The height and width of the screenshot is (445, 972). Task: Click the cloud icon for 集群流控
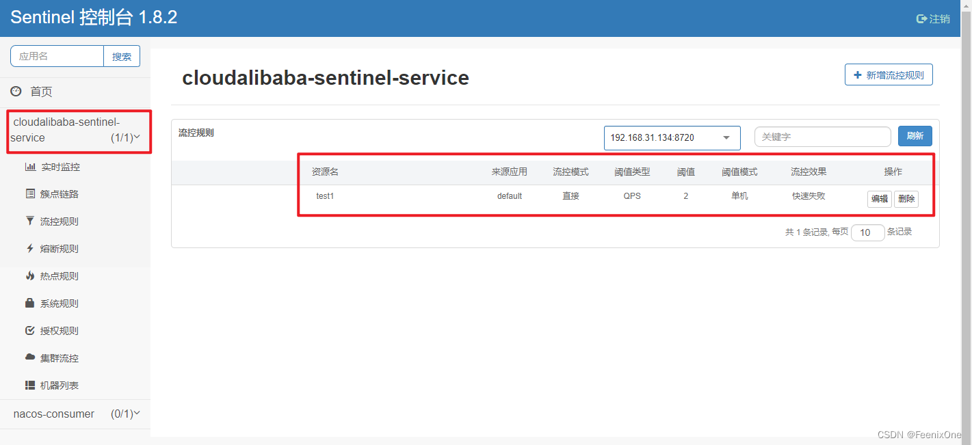[x=30, y=358]
